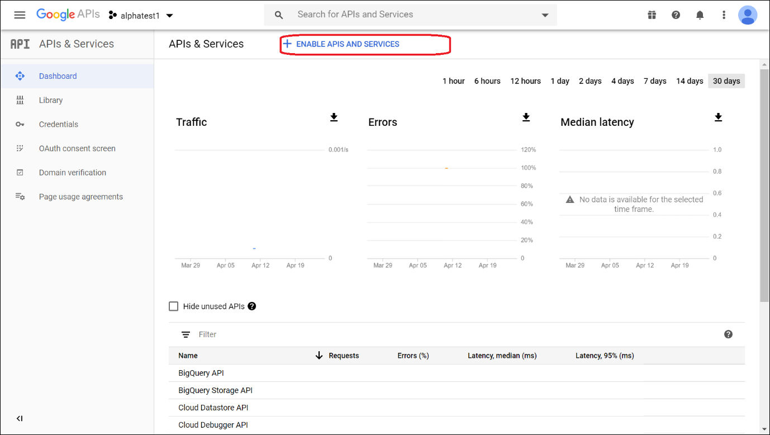Toggle the Hide unused APIs checkbox
Image resolution: width=770 pixels, height=435 pixels.
174,306
